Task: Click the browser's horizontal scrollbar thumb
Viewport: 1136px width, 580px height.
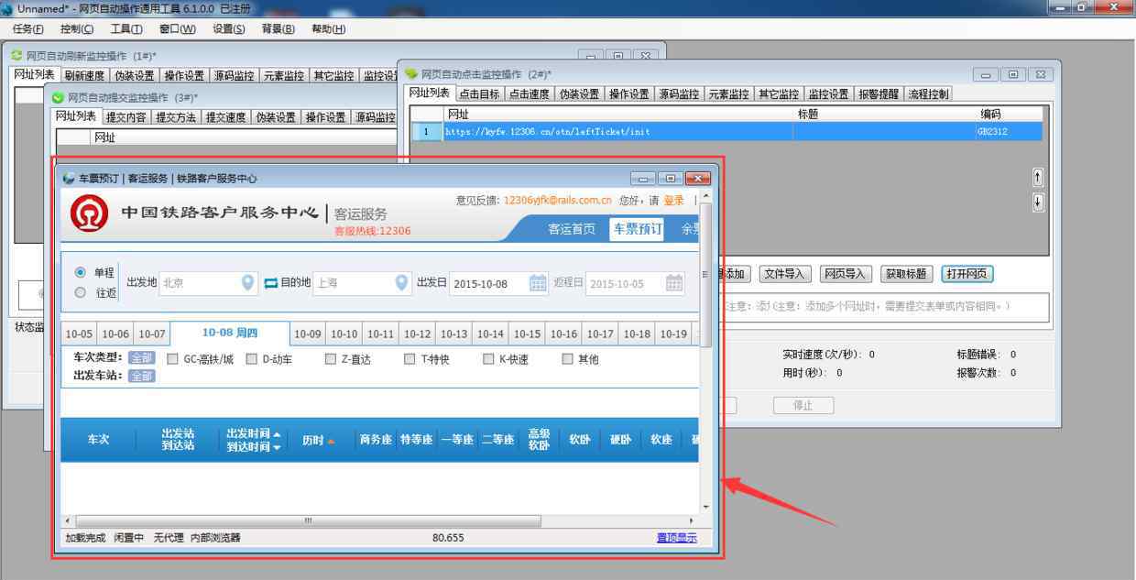Action: click(308, 520)
